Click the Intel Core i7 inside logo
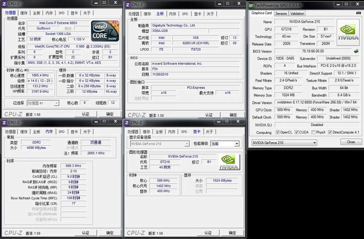Screen dimensions: 364x239 point(105,31)
